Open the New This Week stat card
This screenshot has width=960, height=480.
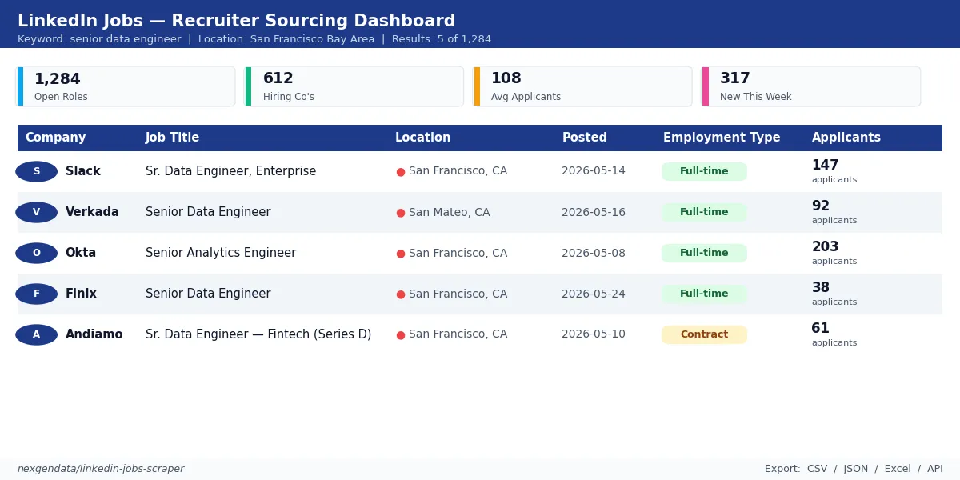(x=811, y=86)
